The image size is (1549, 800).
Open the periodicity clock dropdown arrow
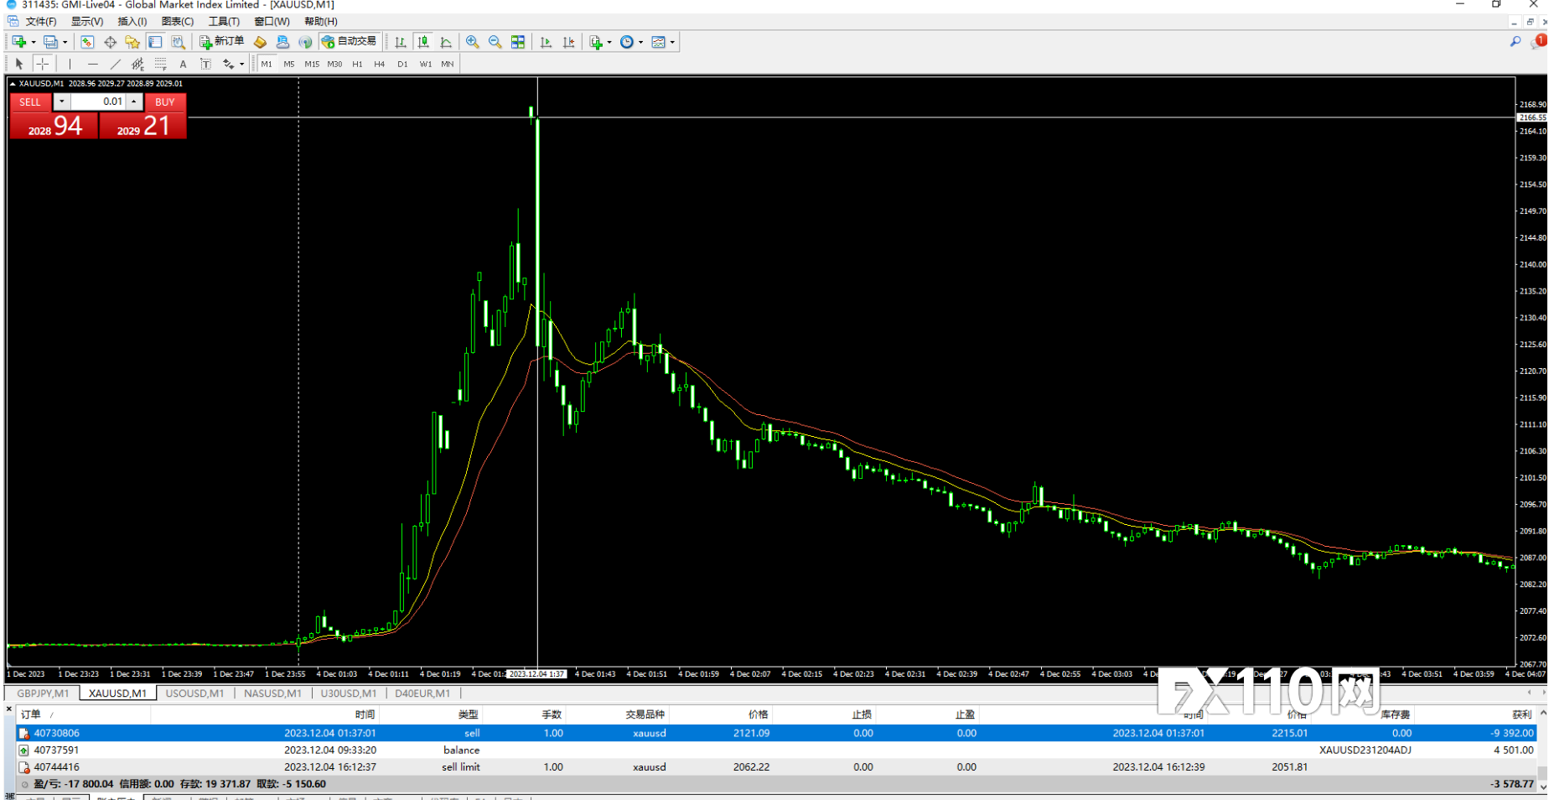click(640, 42)
